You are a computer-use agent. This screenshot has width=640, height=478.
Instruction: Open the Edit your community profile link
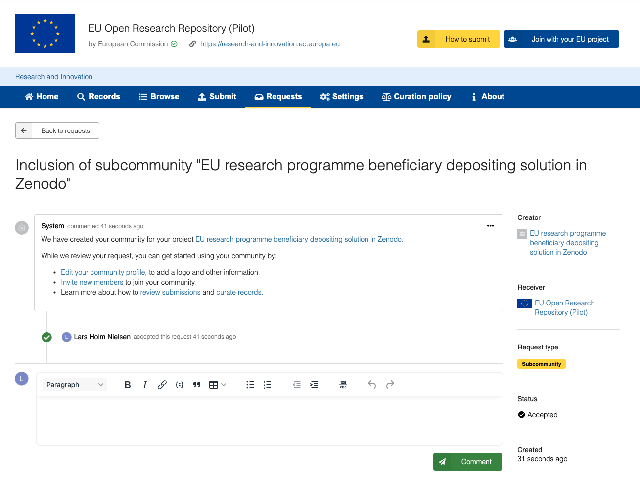[x=103, y=272]
